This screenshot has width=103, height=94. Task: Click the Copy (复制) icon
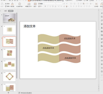[6, 6]
